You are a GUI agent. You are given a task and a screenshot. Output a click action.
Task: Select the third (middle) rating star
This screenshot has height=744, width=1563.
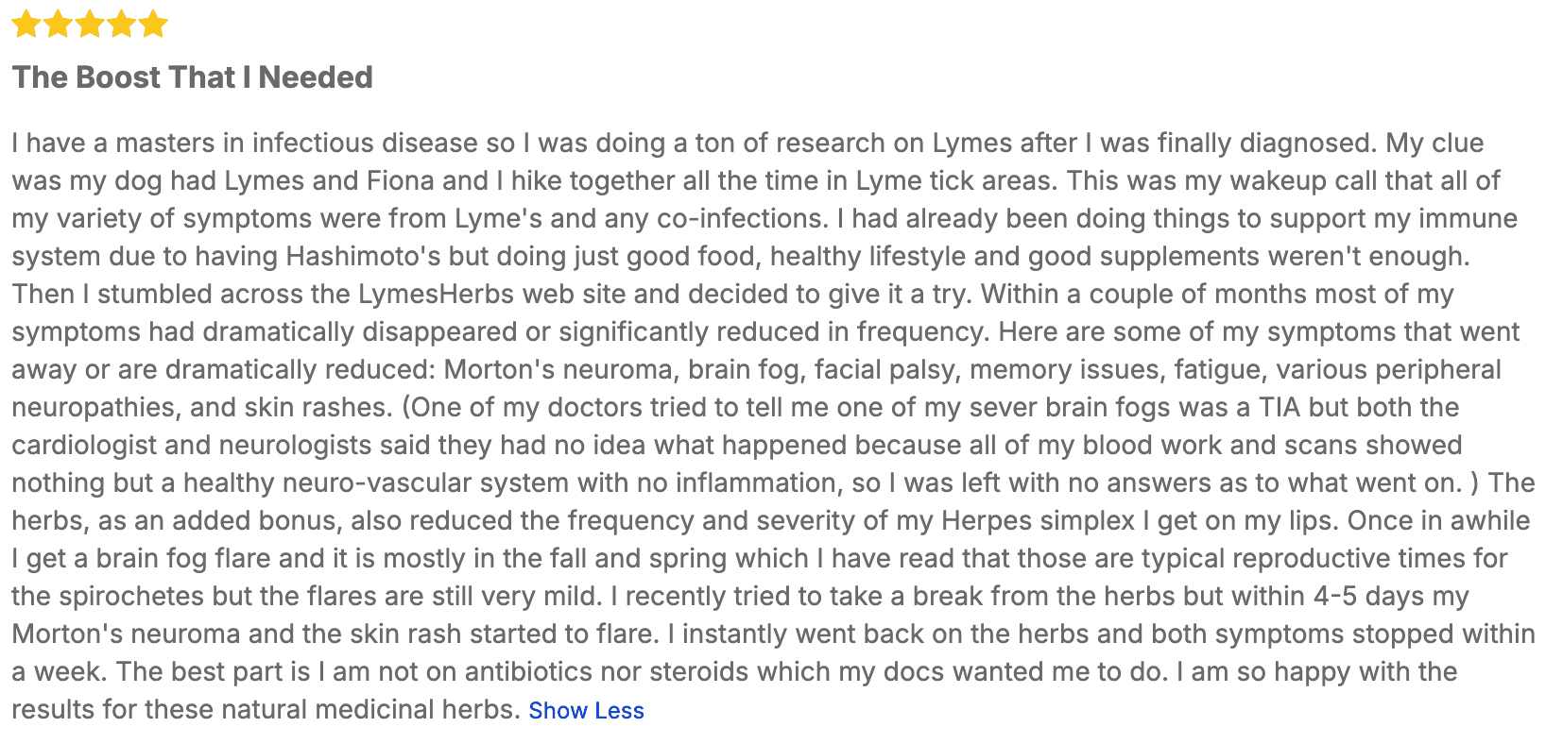click(90, 24)
